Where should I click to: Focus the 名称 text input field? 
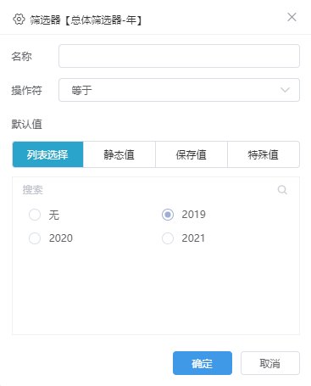[x=179, y=56]
